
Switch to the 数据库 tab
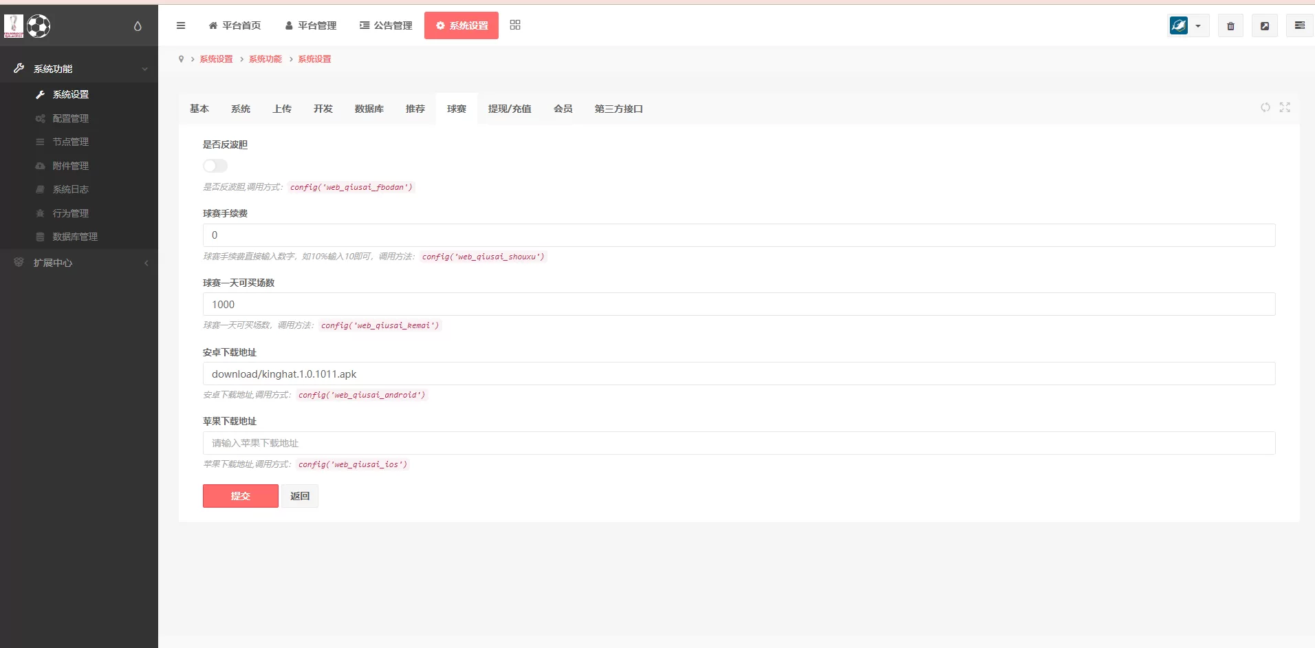tap(369, 109)
